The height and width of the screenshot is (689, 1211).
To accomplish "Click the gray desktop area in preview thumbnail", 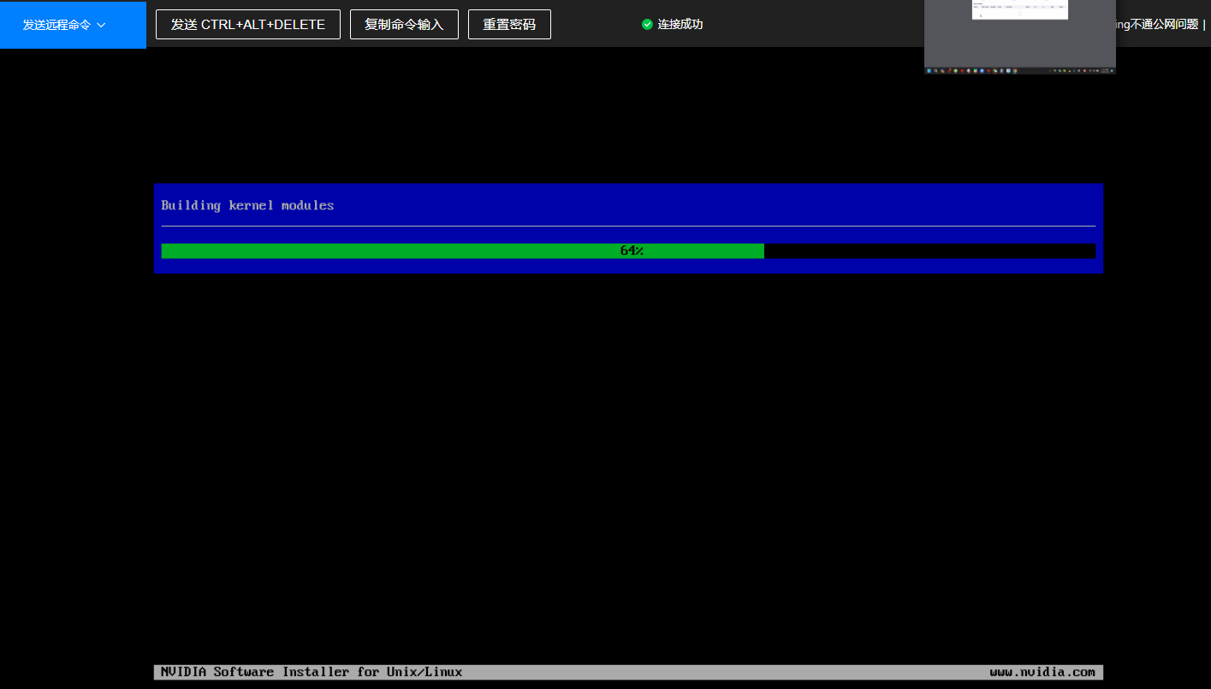I will (x=1019, y=43).
